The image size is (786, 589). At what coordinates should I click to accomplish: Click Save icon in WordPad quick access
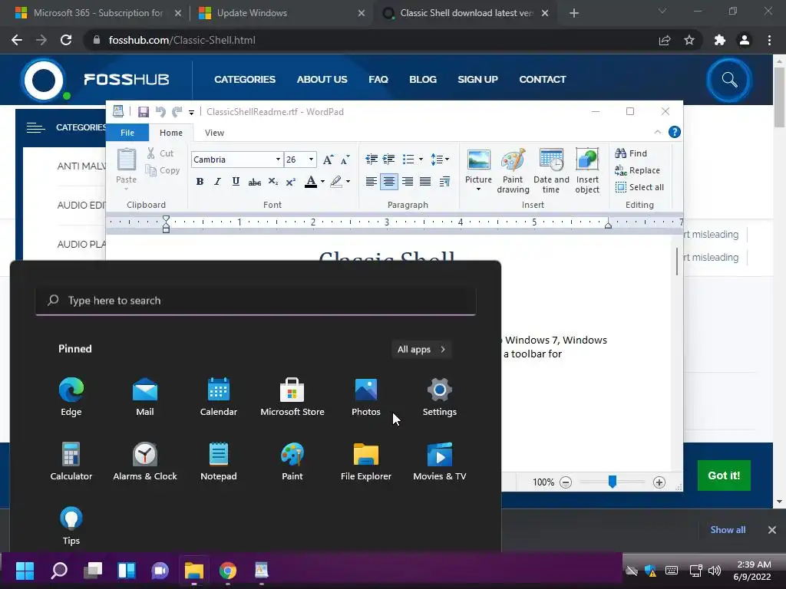(144, 112)
